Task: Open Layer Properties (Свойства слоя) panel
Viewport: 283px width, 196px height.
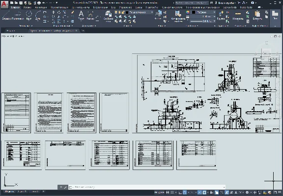Action: click(108, 16)
